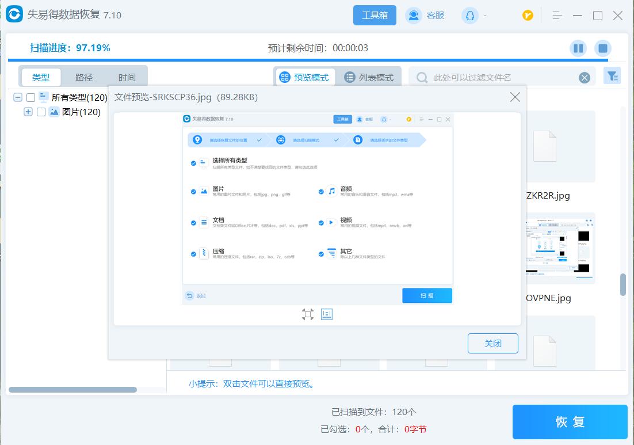Open the notification bell icon
Viewport: 634px width, 445px height.
pyautogui.click(x=469, y=15)
